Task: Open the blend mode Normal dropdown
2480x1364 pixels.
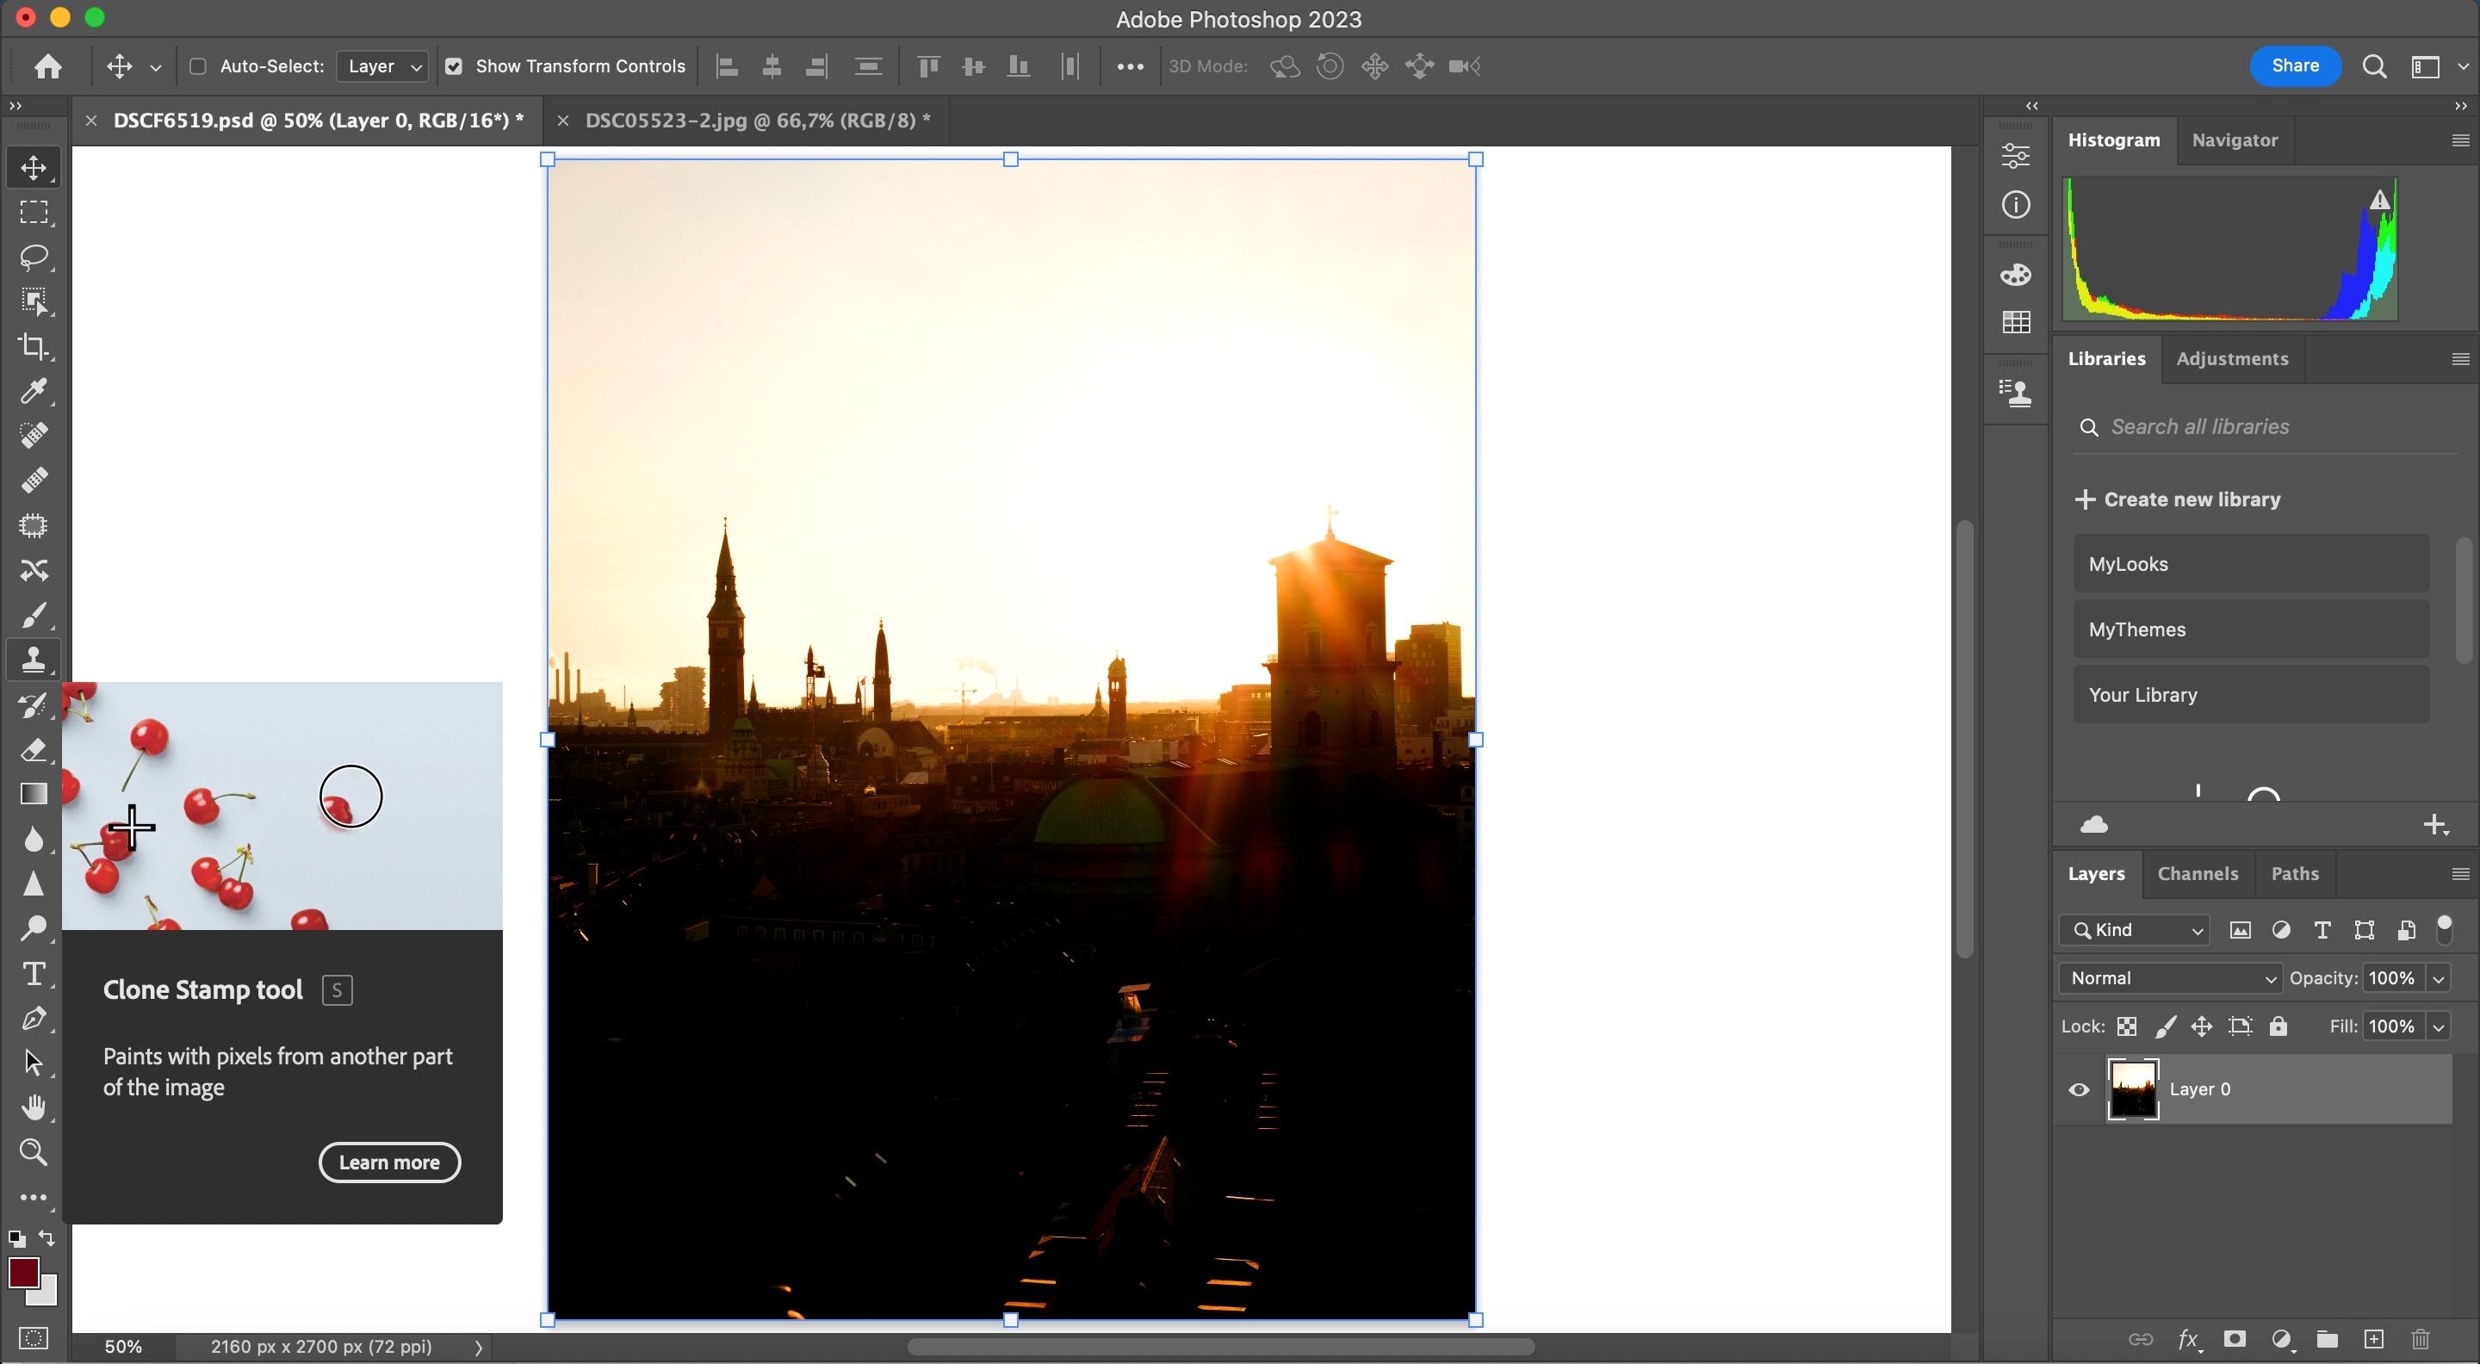Action: coord(2171,978)
